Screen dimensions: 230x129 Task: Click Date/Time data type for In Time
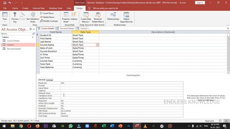(x=86, y=54)
